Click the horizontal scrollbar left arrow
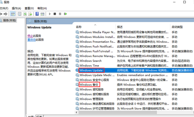This screenshot has height=117, width=194. (x=77, y=112)
